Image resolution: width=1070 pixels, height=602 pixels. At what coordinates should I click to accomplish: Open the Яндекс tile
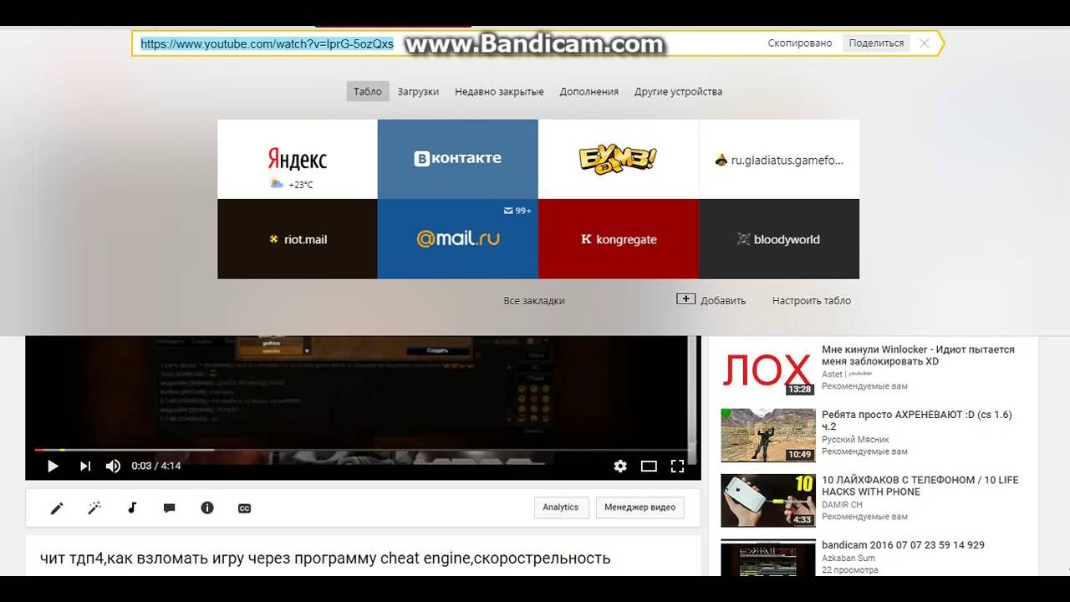click(x=298, y=159)
